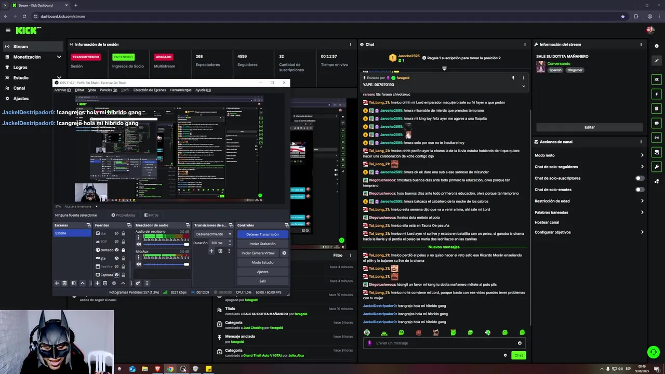The width and height of the screenshot is (665, 374).
Task: Show the hidden free fire source in OBS
Action: click(116, 266)
